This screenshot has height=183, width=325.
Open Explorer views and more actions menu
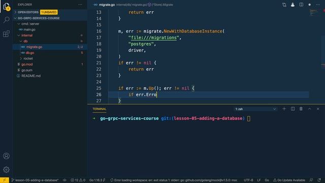point(80,5)
